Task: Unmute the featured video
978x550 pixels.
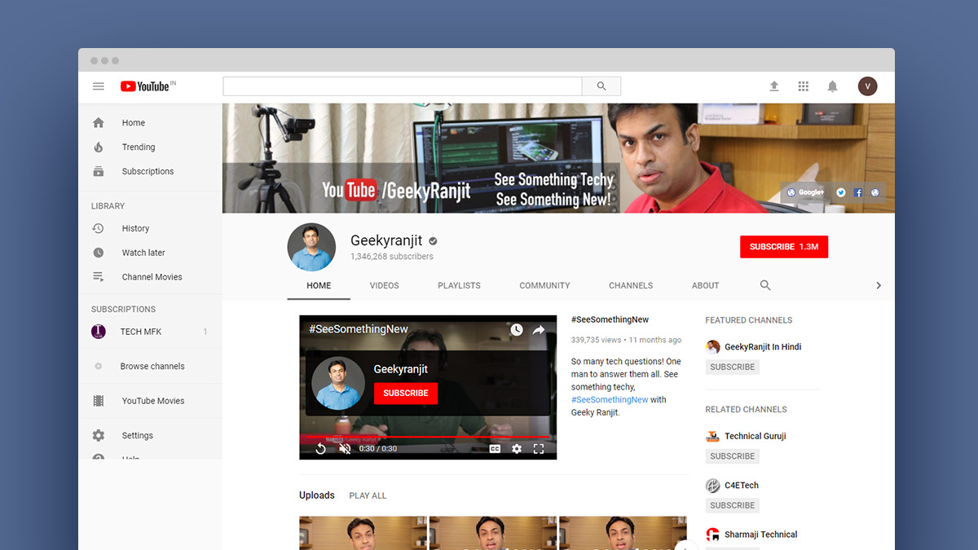Action: (x=345, y=448)
